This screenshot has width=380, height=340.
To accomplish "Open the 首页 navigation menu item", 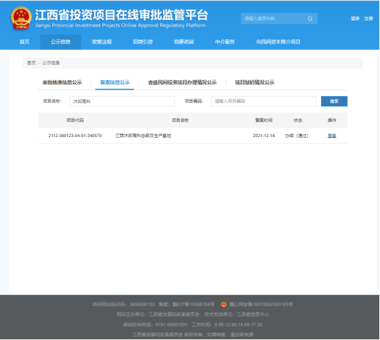I will [25, 42].
